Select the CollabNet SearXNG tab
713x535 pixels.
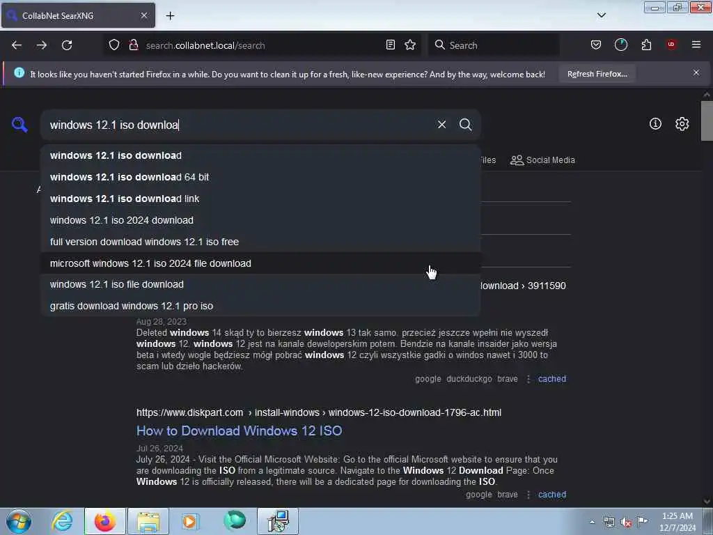click(78, 15)
